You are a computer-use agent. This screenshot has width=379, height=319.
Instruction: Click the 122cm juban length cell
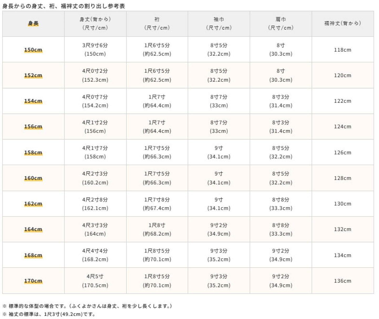(343, 101)
